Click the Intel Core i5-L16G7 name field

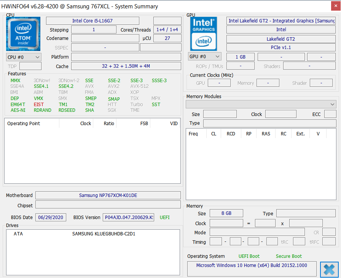tap(92, 21)
